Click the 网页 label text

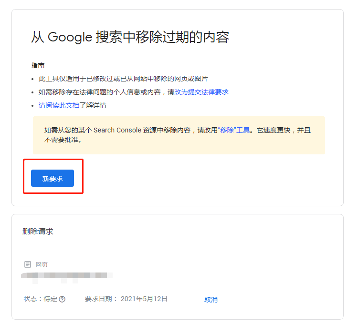[x=42, y=265]
